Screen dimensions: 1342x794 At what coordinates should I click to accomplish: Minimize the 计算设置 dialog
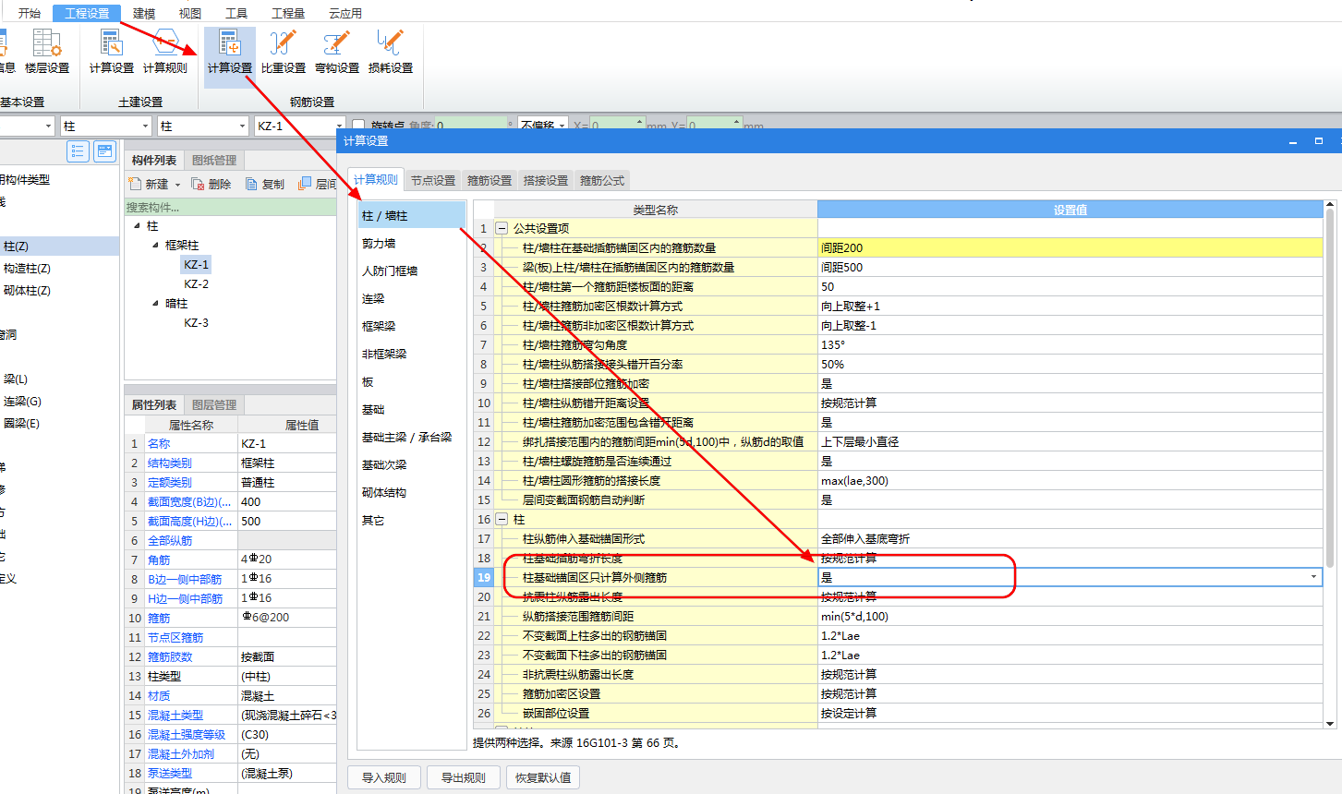pos(1293,141)
